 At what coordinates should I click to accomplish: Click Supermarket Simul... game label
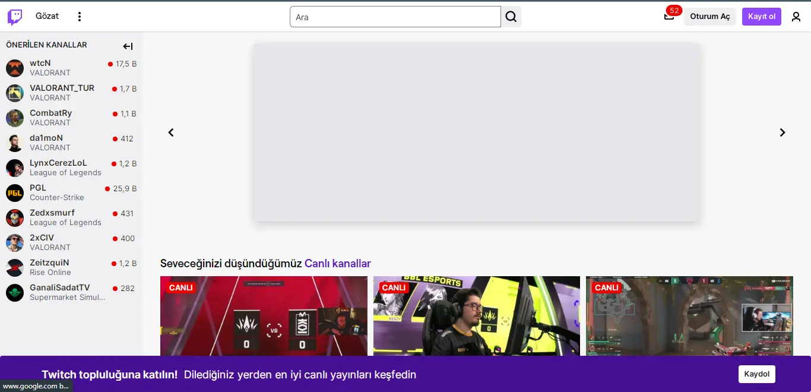point(68,298)
